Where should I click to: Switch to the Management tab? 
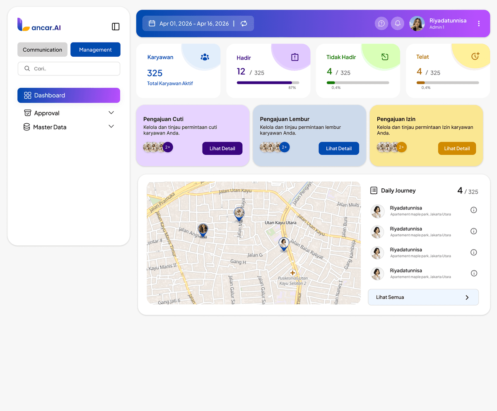click(95, 50)
